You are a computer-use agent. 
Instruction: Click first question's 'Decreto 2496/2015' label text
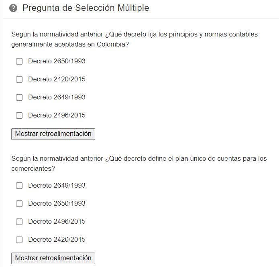coord(57,115)
